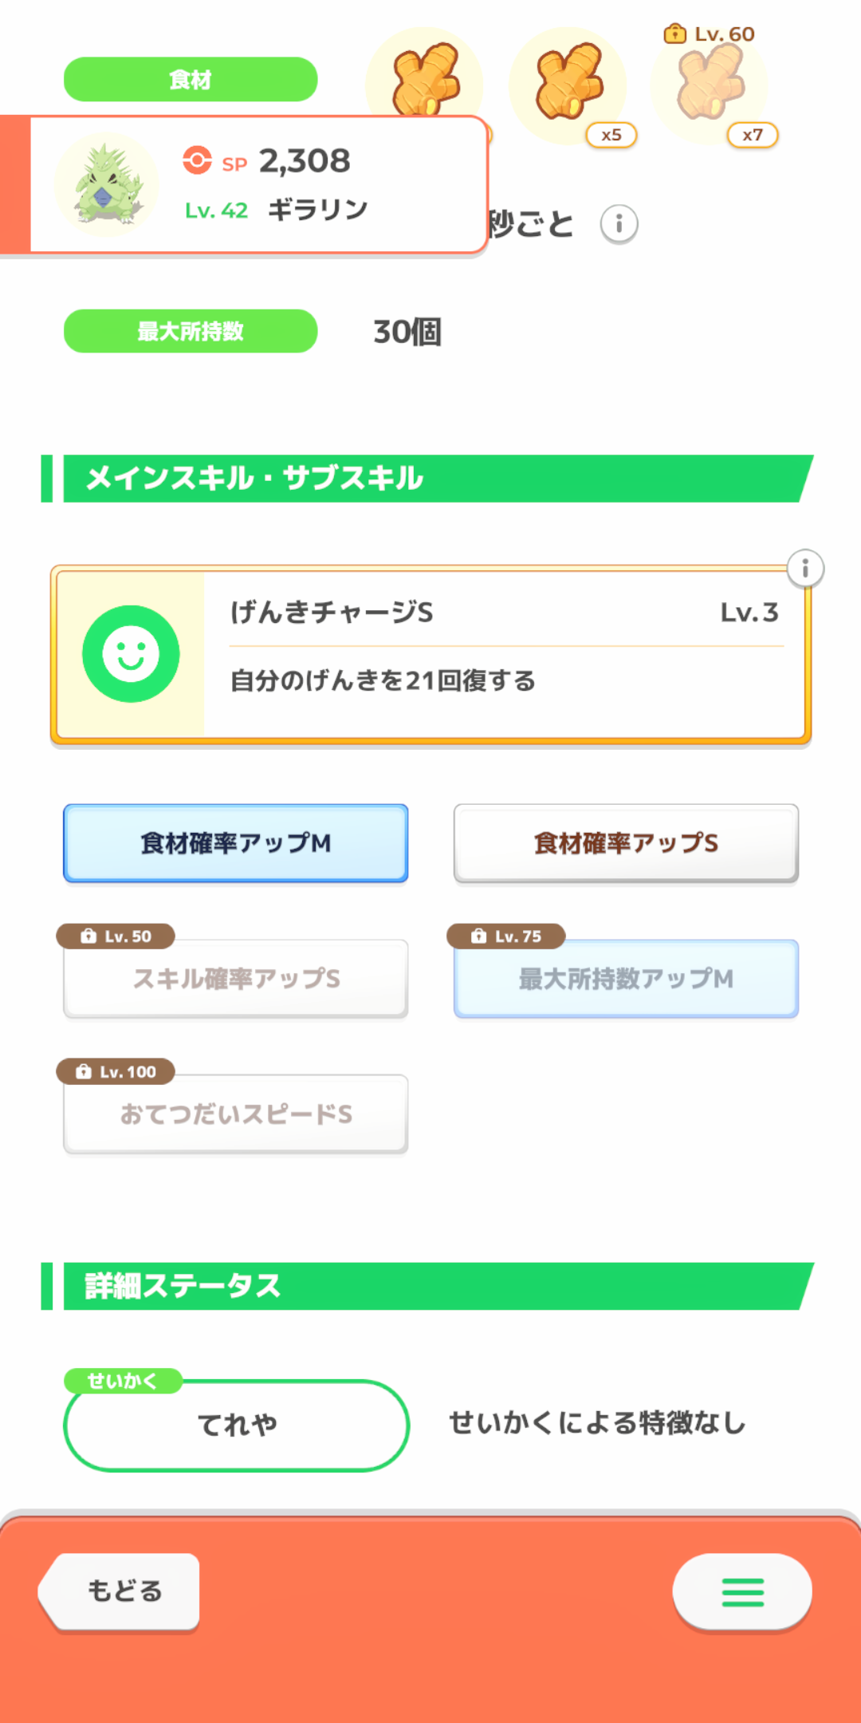Tap the SP Poké Ball icon
The width and height of the screenshot is (861, 1723).
click(x=197, y=160)
